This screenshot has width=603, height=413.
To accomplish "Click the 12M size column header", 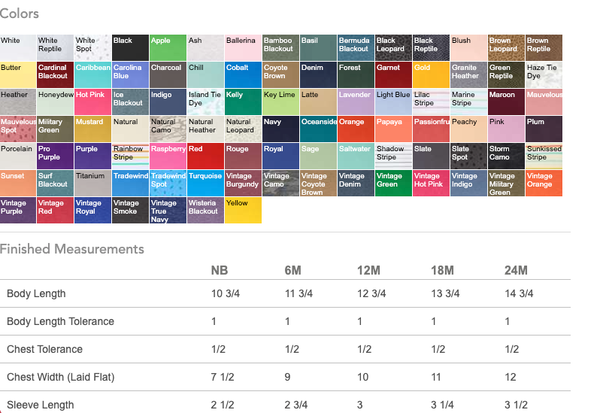I will point(368,270).
